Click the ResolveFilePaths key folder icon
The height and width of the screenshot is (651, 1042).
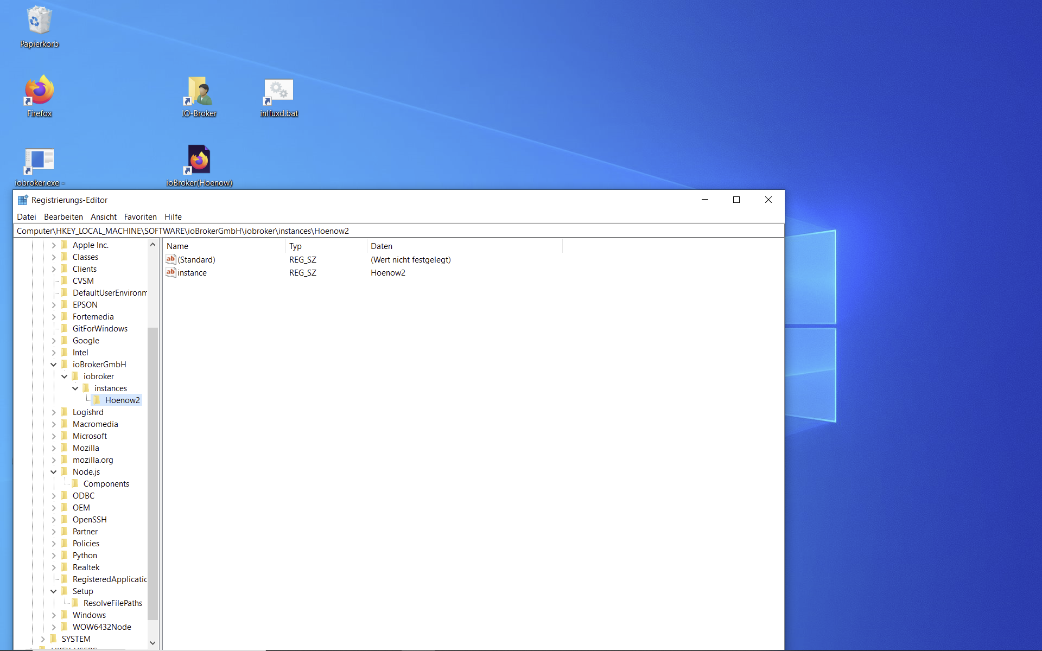pos(75,603)
